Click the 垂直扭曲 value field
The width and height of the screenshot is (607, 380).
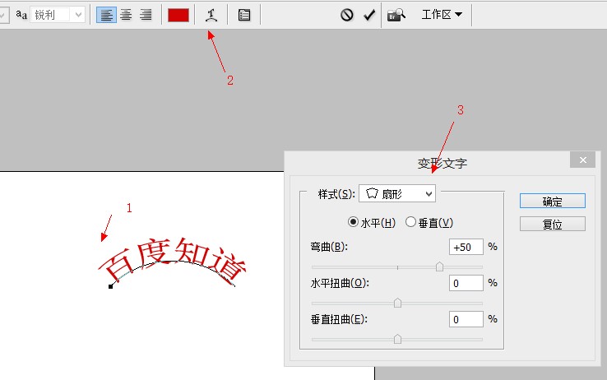pyautogui.click(x=466, y=319)
